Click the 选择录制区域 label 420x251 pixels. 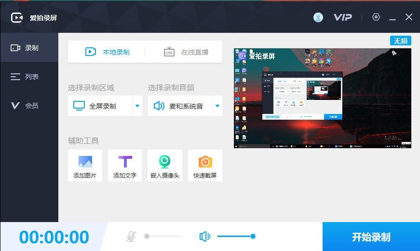[91, 88]
